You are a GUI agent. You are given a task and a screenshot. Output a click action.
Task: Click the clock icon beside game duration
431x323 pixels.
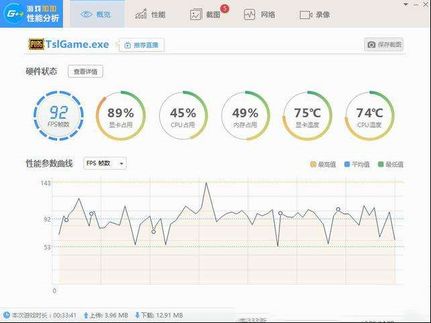pos(7,315)
